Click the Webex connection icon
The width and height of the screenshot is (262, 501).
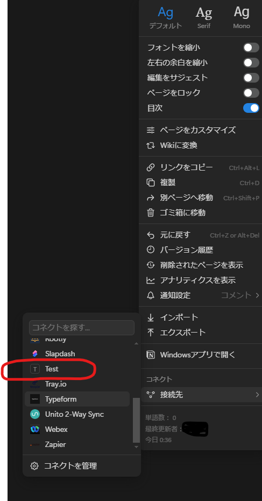tap(34, 429)
